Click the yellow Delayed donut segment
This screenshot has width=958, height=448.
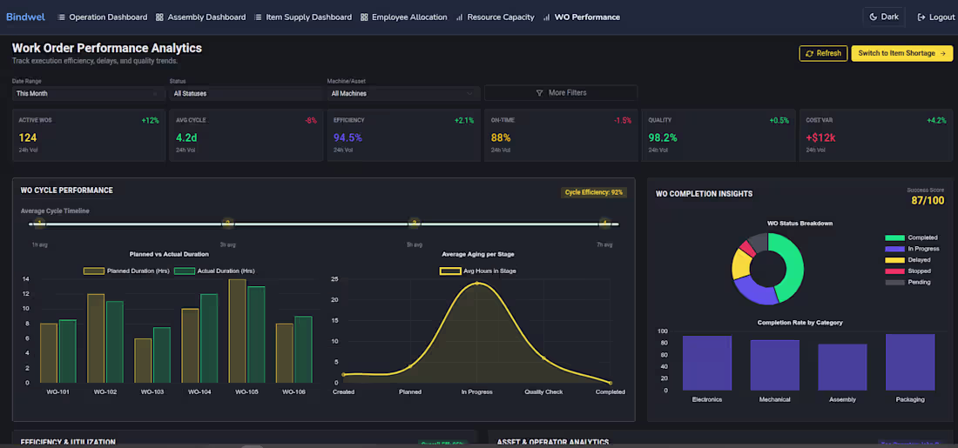[x=740, y=264]
